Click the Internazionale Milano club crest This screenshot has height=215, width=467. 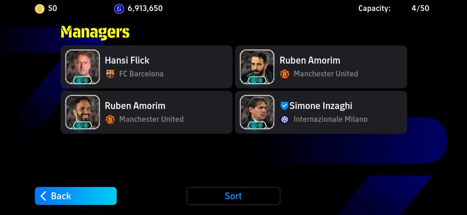(x=285, y=119)
